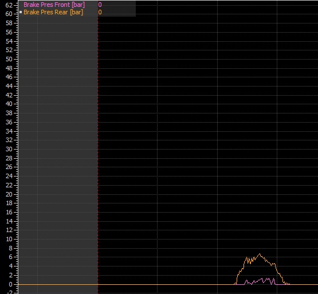
Task: Click the Brake Pres Rear value reading 0
Action: click(x=100, y=12)
